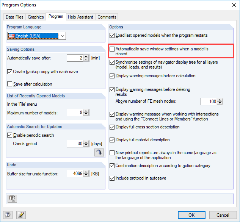Click the Maximum number of models field
Viewport: 240px width, 222px height.
pos(75,113)
